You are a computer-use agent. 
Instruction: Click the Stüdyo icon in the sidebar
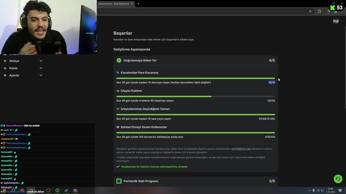[5, 61]
